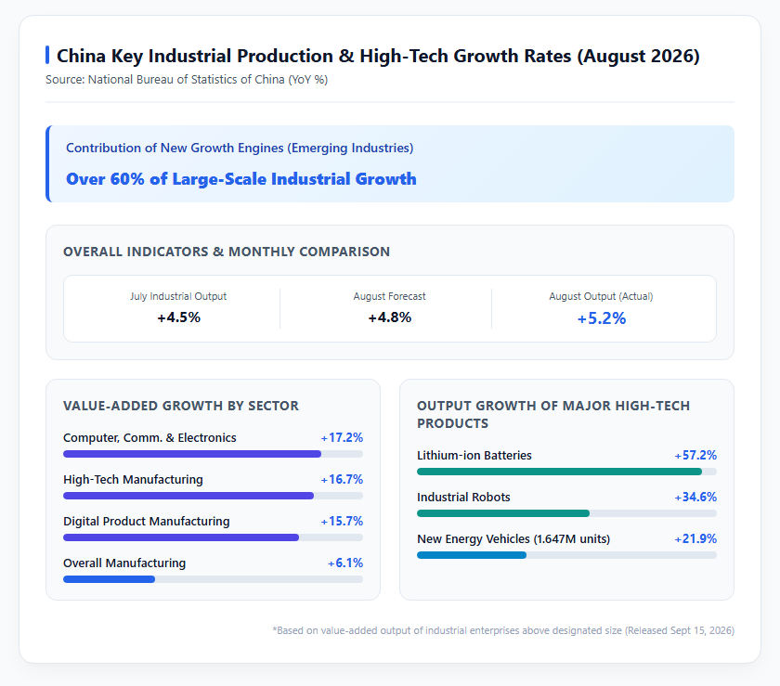Click 'Output Growth of Major High-Tech Products' heading
This screenshot has width=780, height=686.
553,414
